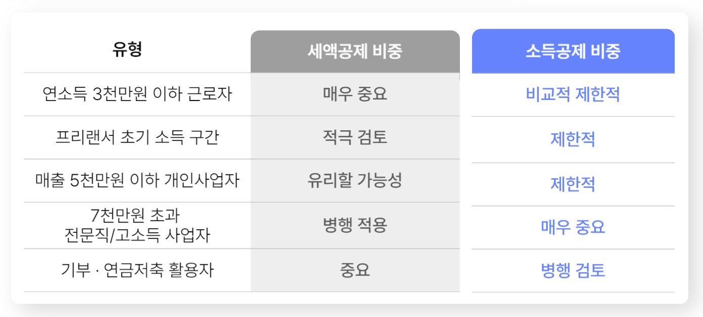Click the 전문직/고소득 사업자 text line
This screenshot has width=703, height=317.
[137, 235]
